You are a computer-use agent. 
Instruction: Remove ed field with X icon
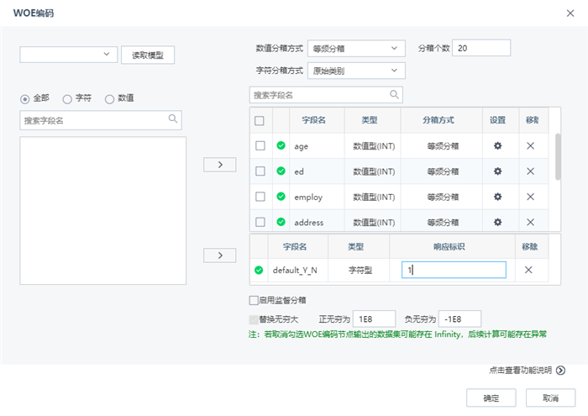point(530,171)
